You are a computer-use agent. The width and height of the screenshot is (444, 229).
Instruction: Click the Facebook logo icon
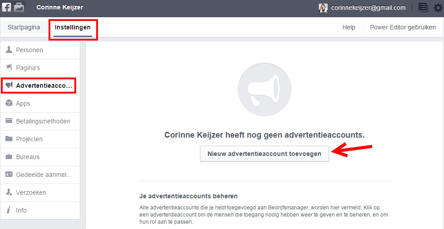(6, 7)
